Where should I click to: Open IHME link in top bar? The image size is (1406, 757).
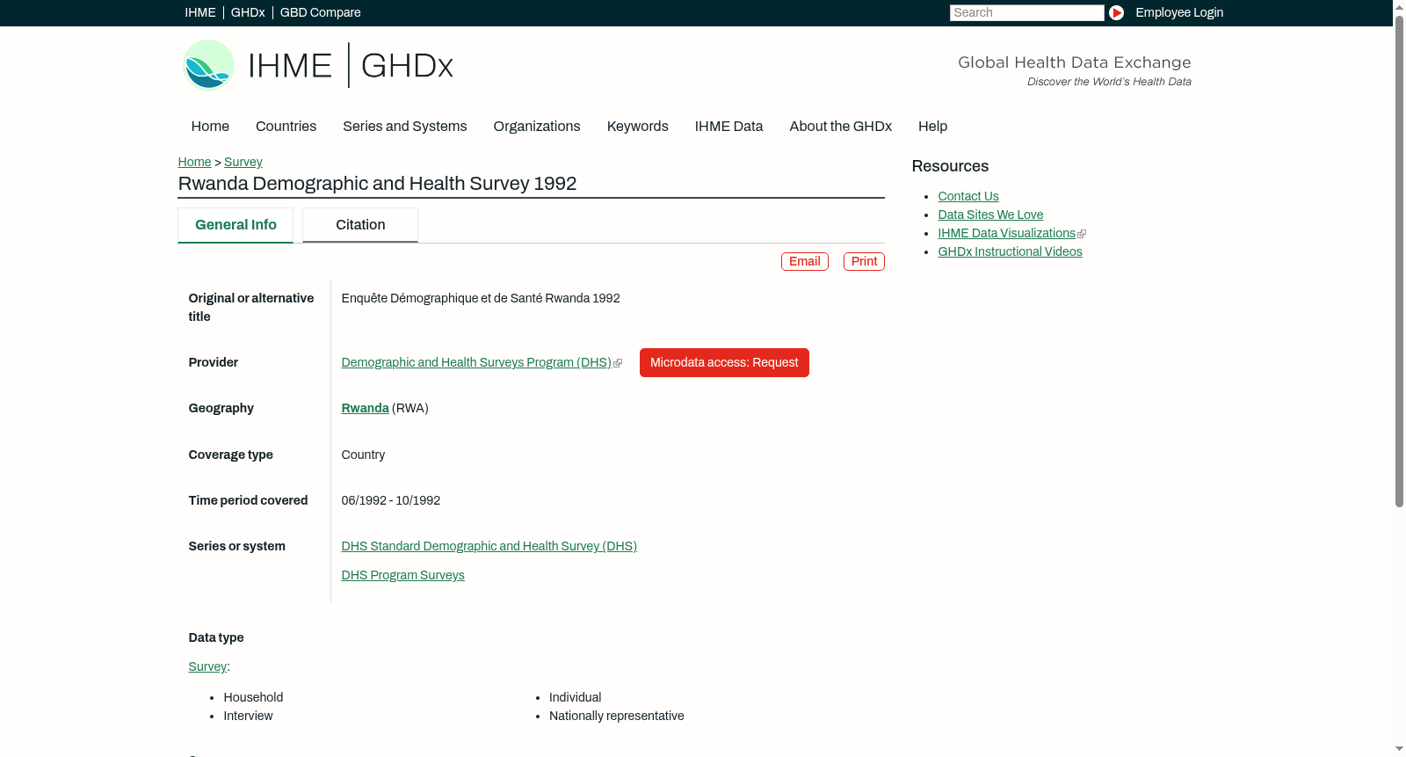coord(200,12)
